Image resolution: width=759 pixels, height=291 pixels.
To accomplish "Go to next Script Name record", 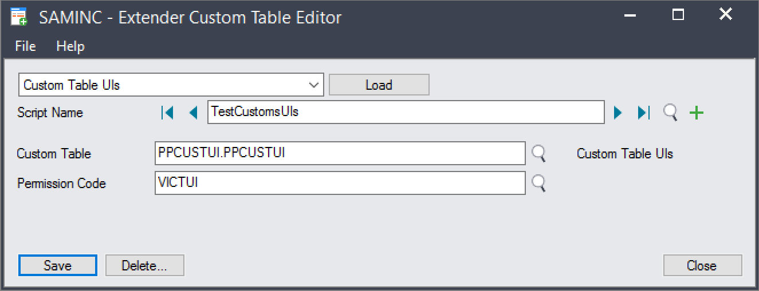I will point(618,113).
